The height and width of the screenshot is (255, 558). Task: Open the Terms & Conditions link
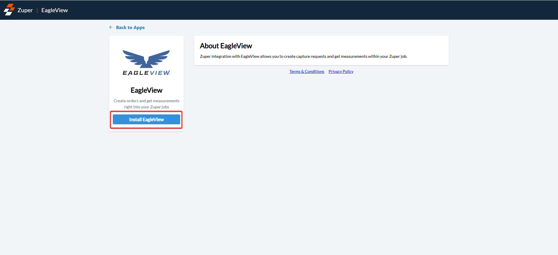(307, 71)
